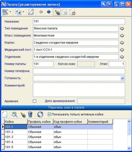The width and height of the screenshot is (132, 152).
Task: Click the magnifier view bed icon
Action: [15, 114]
